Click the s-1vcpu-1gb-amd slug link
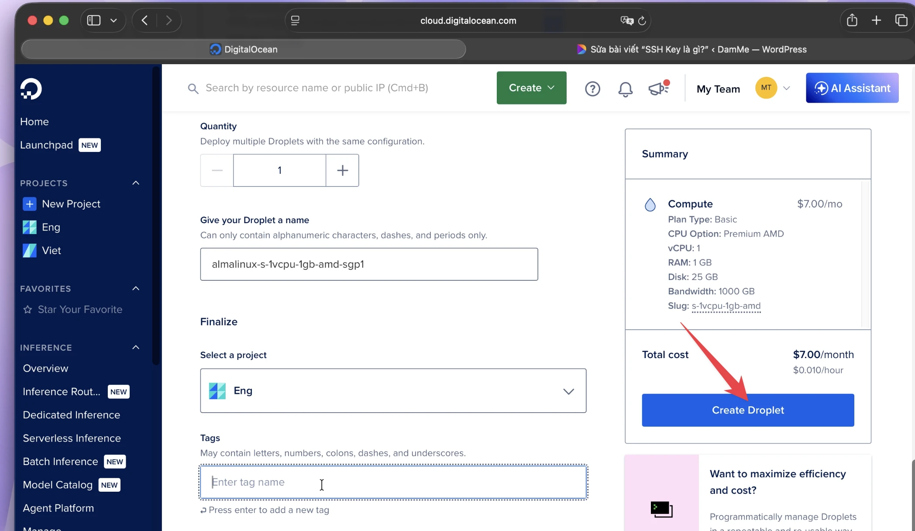The image size is (915, 531). pos(726,306)
